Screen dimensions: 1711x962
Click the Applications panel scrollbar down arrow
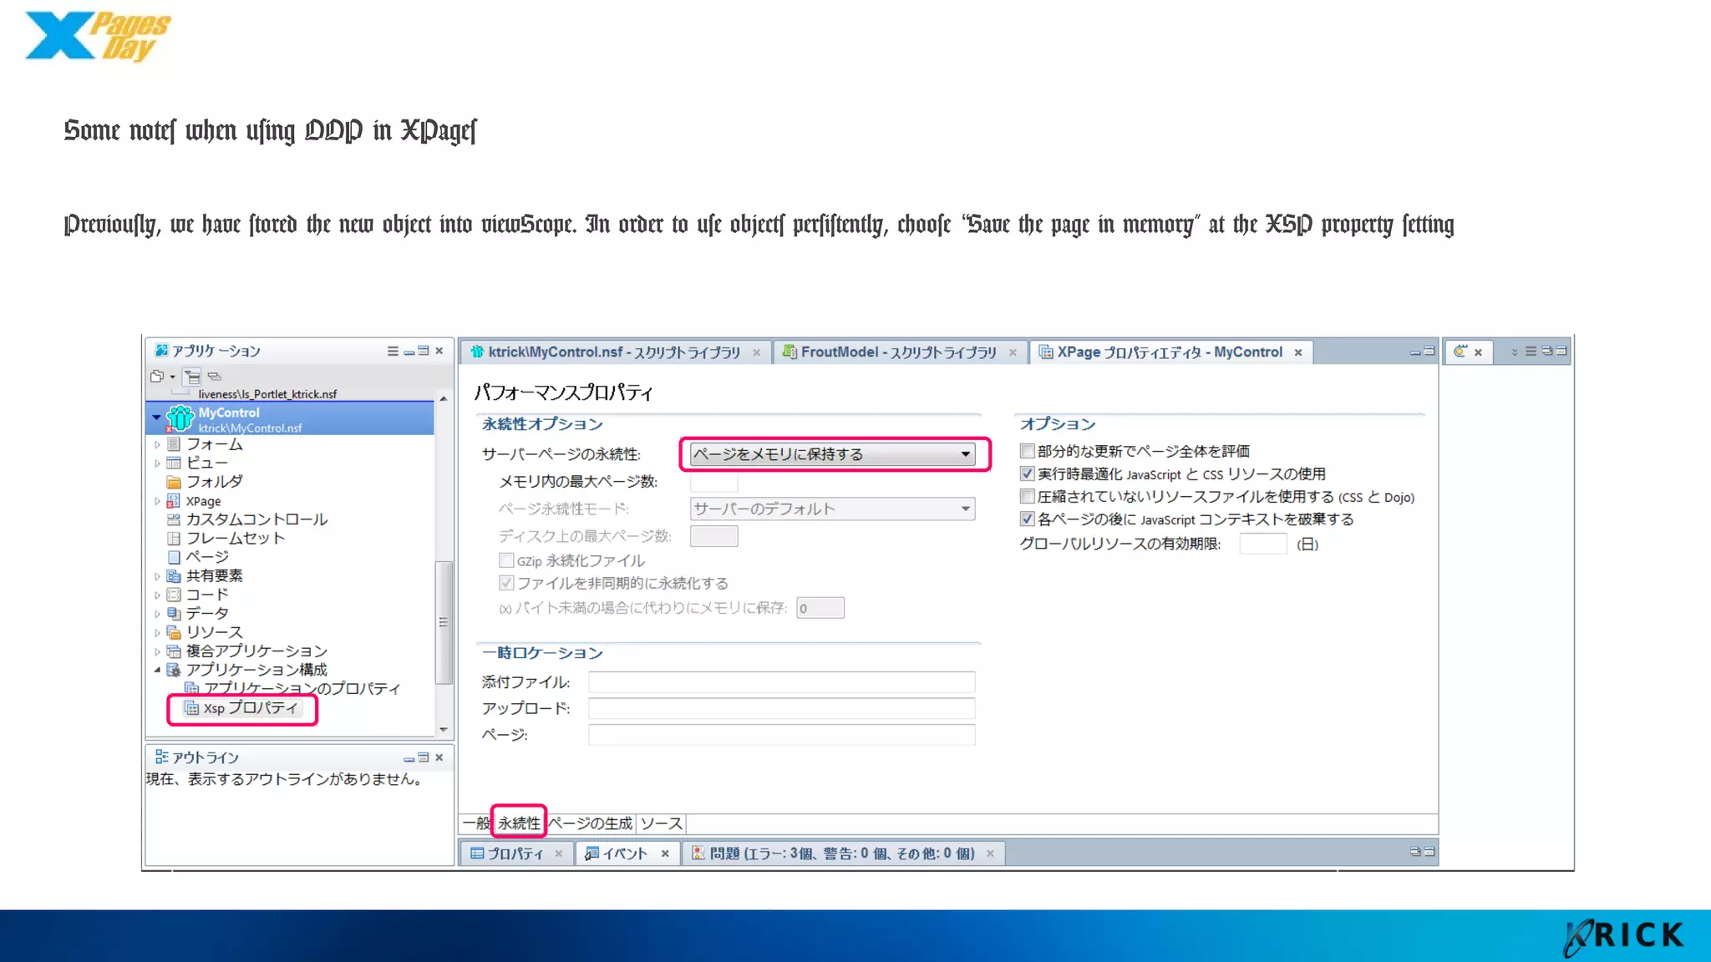tap(444, 730)
